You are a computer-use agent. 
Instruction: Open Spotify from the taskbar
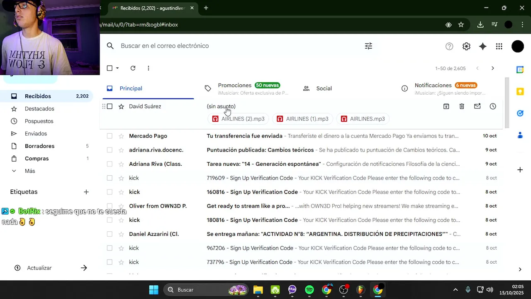pyautogui.click(x=309, y=290)
